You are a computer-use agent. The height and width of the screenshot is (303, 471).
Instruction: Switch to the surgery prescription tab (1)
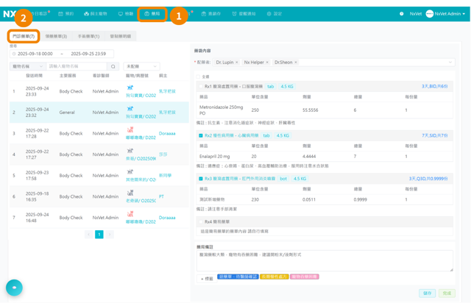88,36
